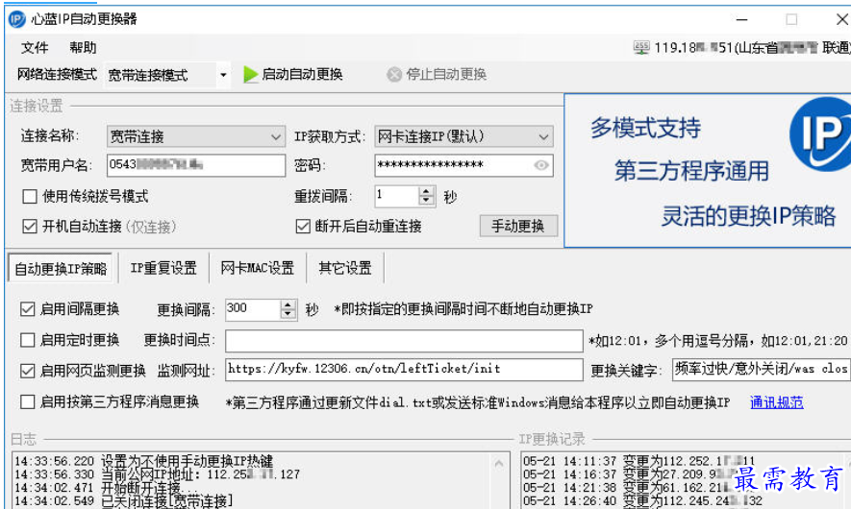Click the large IP logo in banner
The image size is (851, 509).
click(x=820, y=133)
